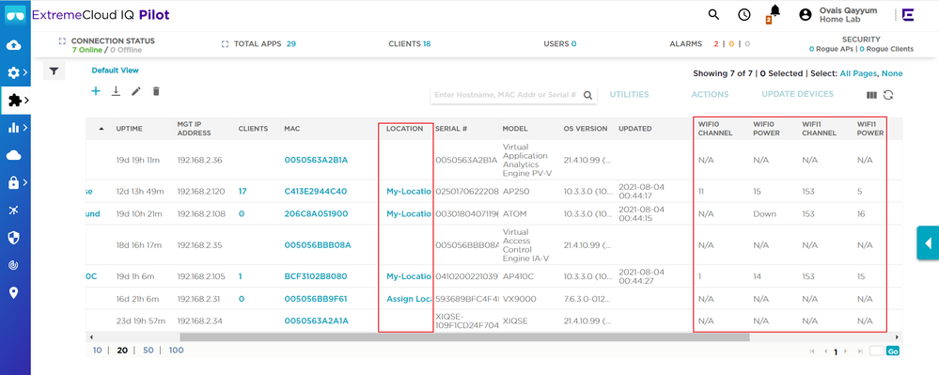Open the clock history icon in header
This screenshot has width=939, height=375.
click(x=743, y=15)
